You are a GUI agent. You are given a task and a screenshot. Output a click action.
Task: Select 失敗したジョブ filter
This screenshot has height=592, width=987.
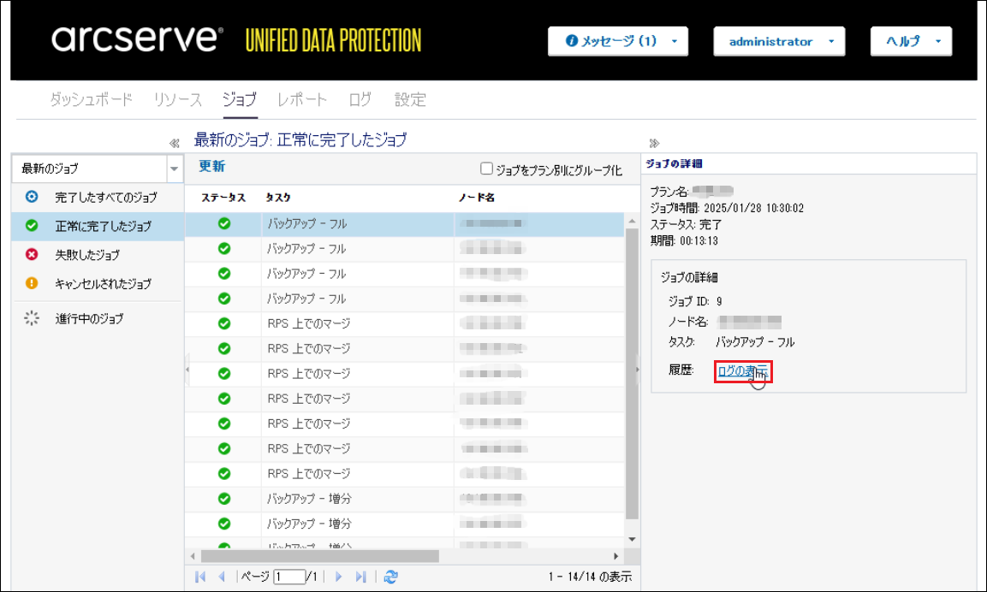point(98,255)
